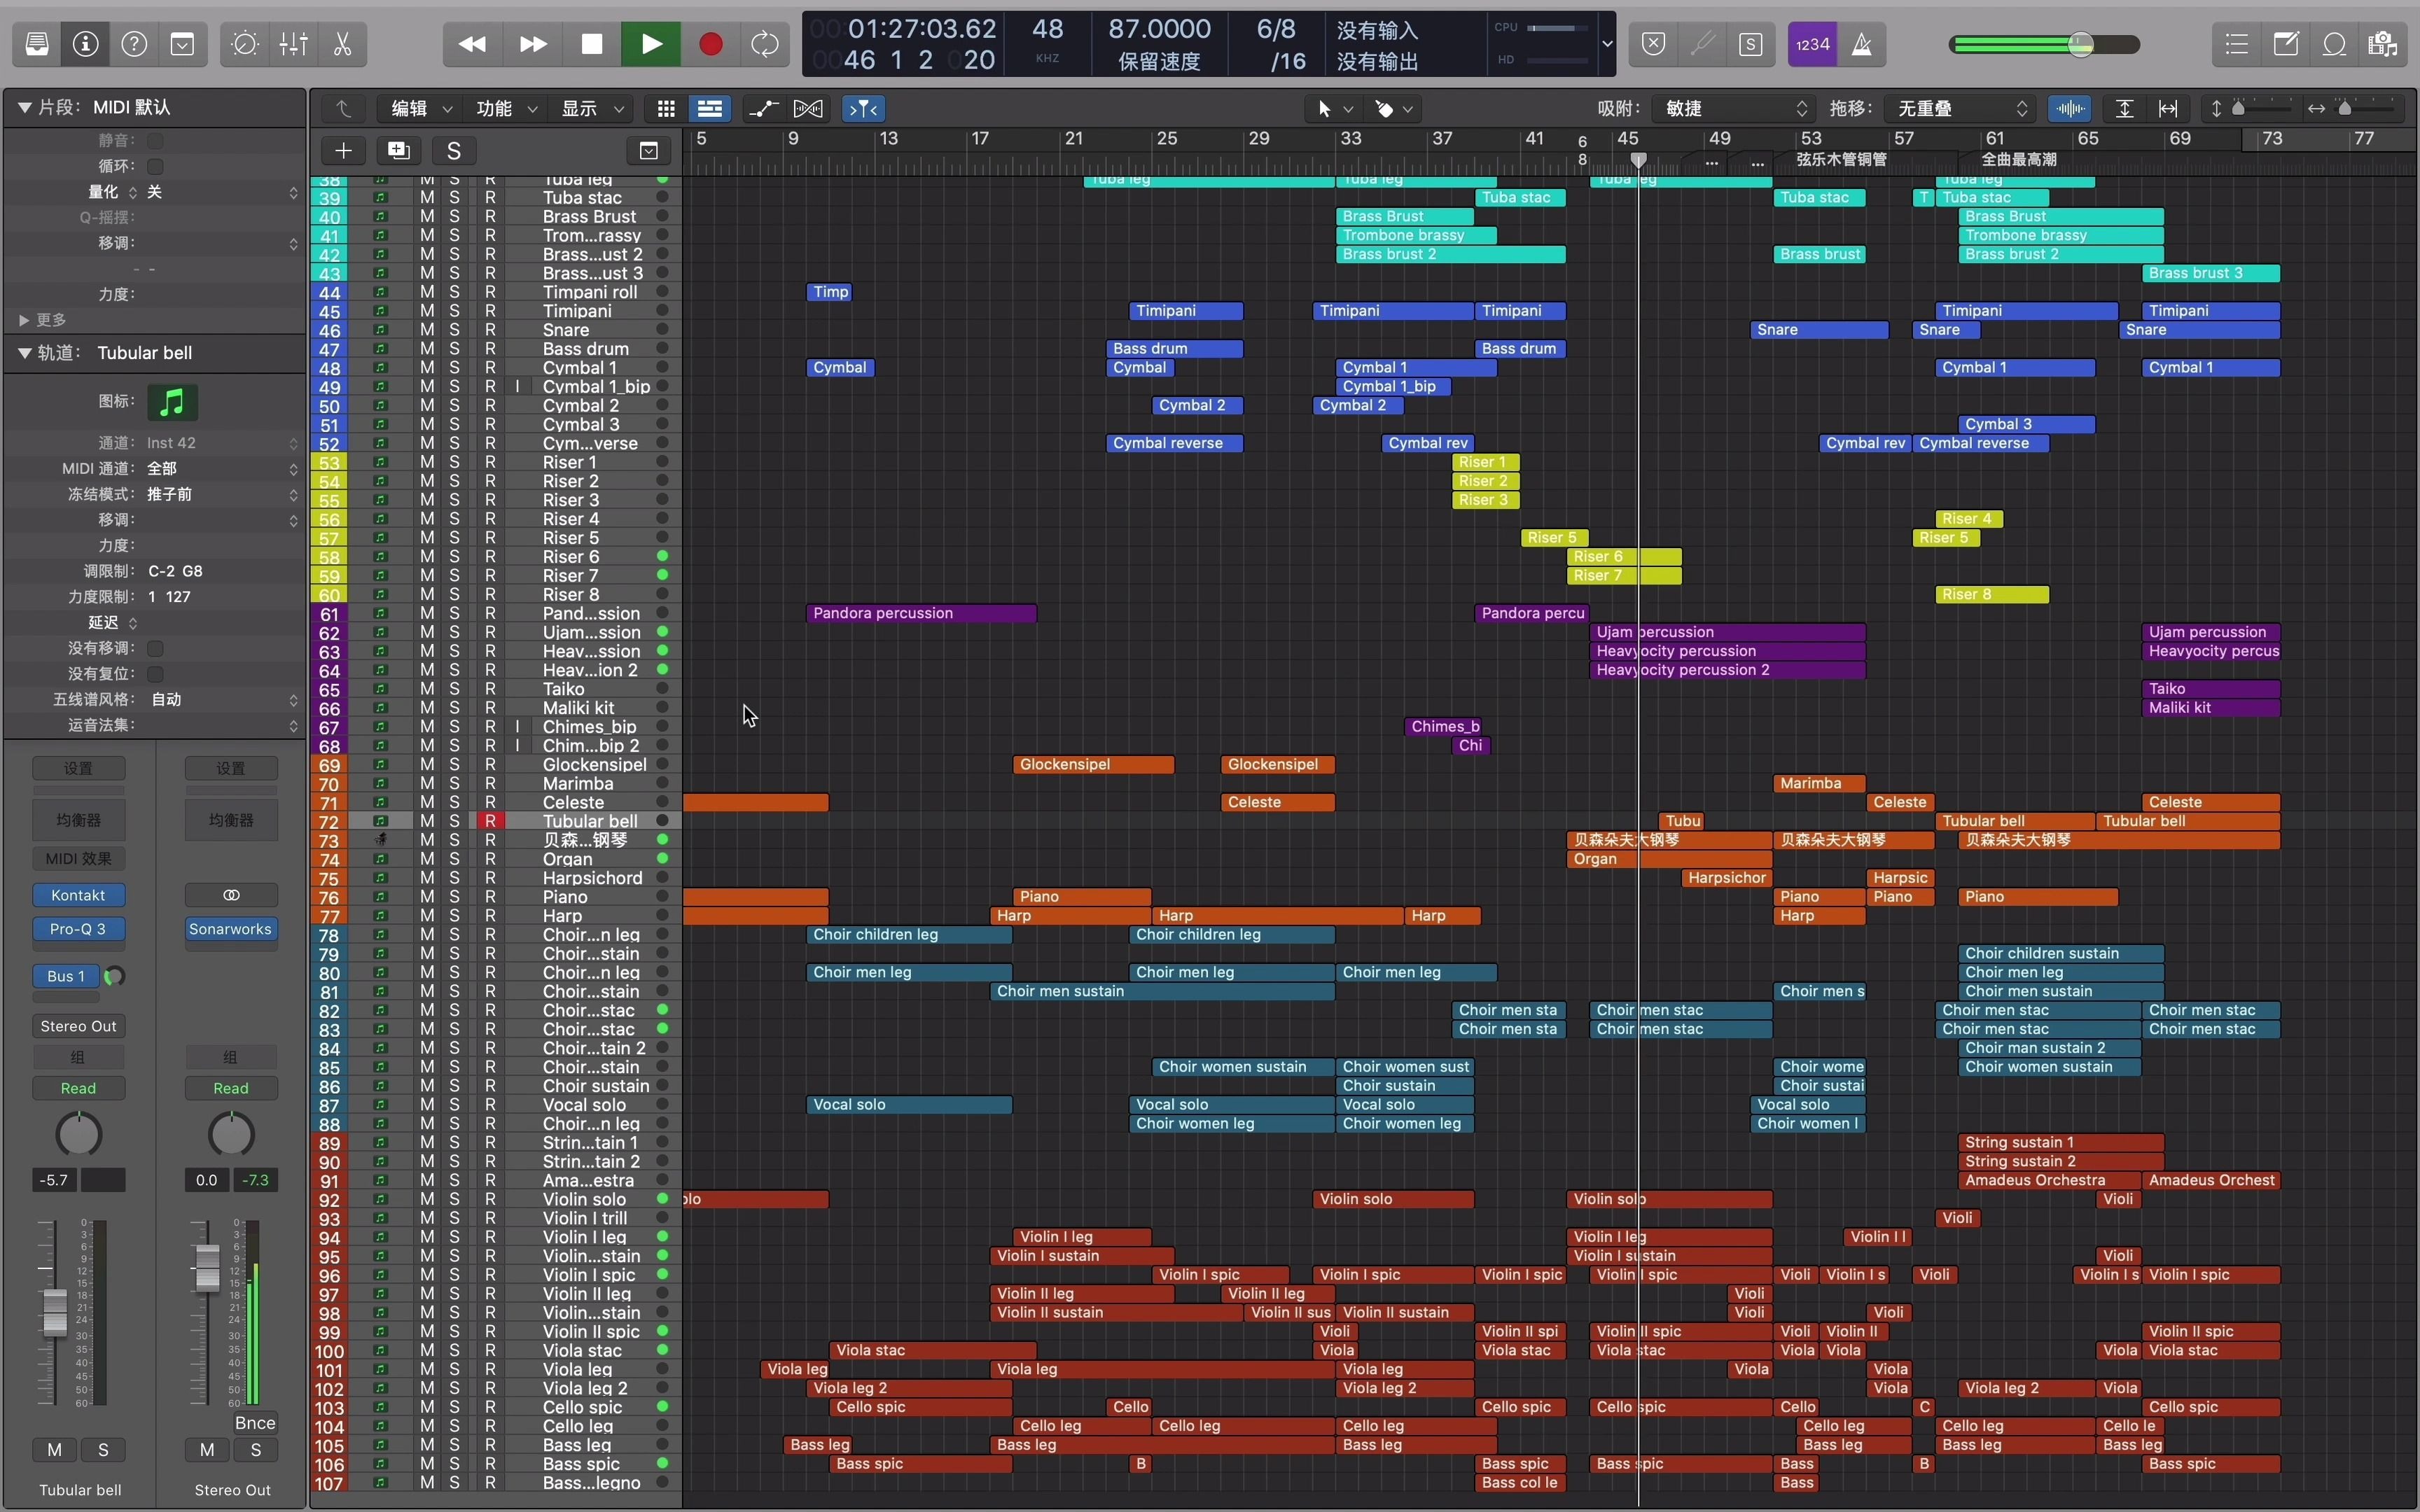Open the Media Browser icon
This screenshot has height=1512, width=2420.
[2383, 44]
